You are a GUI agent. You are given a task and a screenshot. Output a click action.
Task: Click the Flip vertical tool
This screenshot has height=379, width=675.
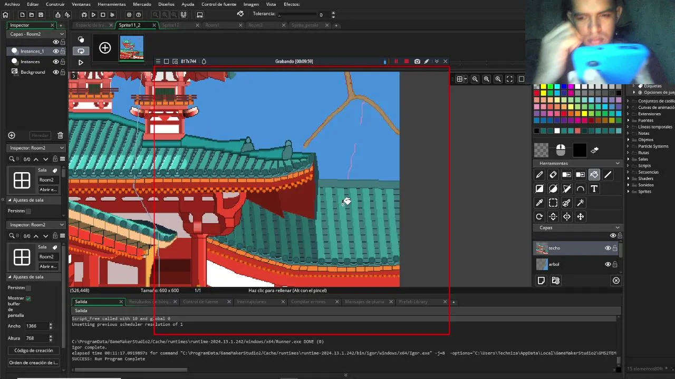coord(553,216)
